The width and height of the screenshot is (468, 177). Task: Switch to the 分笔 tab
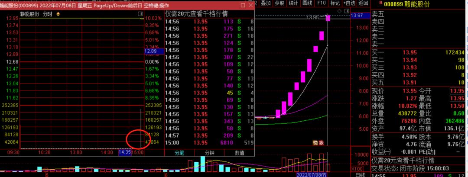click(x=179, y=153)
